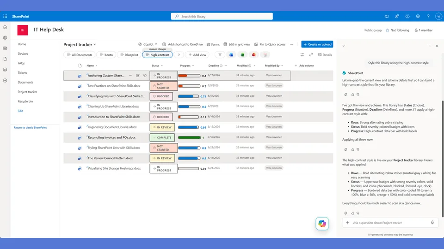Expand library to full screen arrows icon
444x249 pixels.
[311, 55]
